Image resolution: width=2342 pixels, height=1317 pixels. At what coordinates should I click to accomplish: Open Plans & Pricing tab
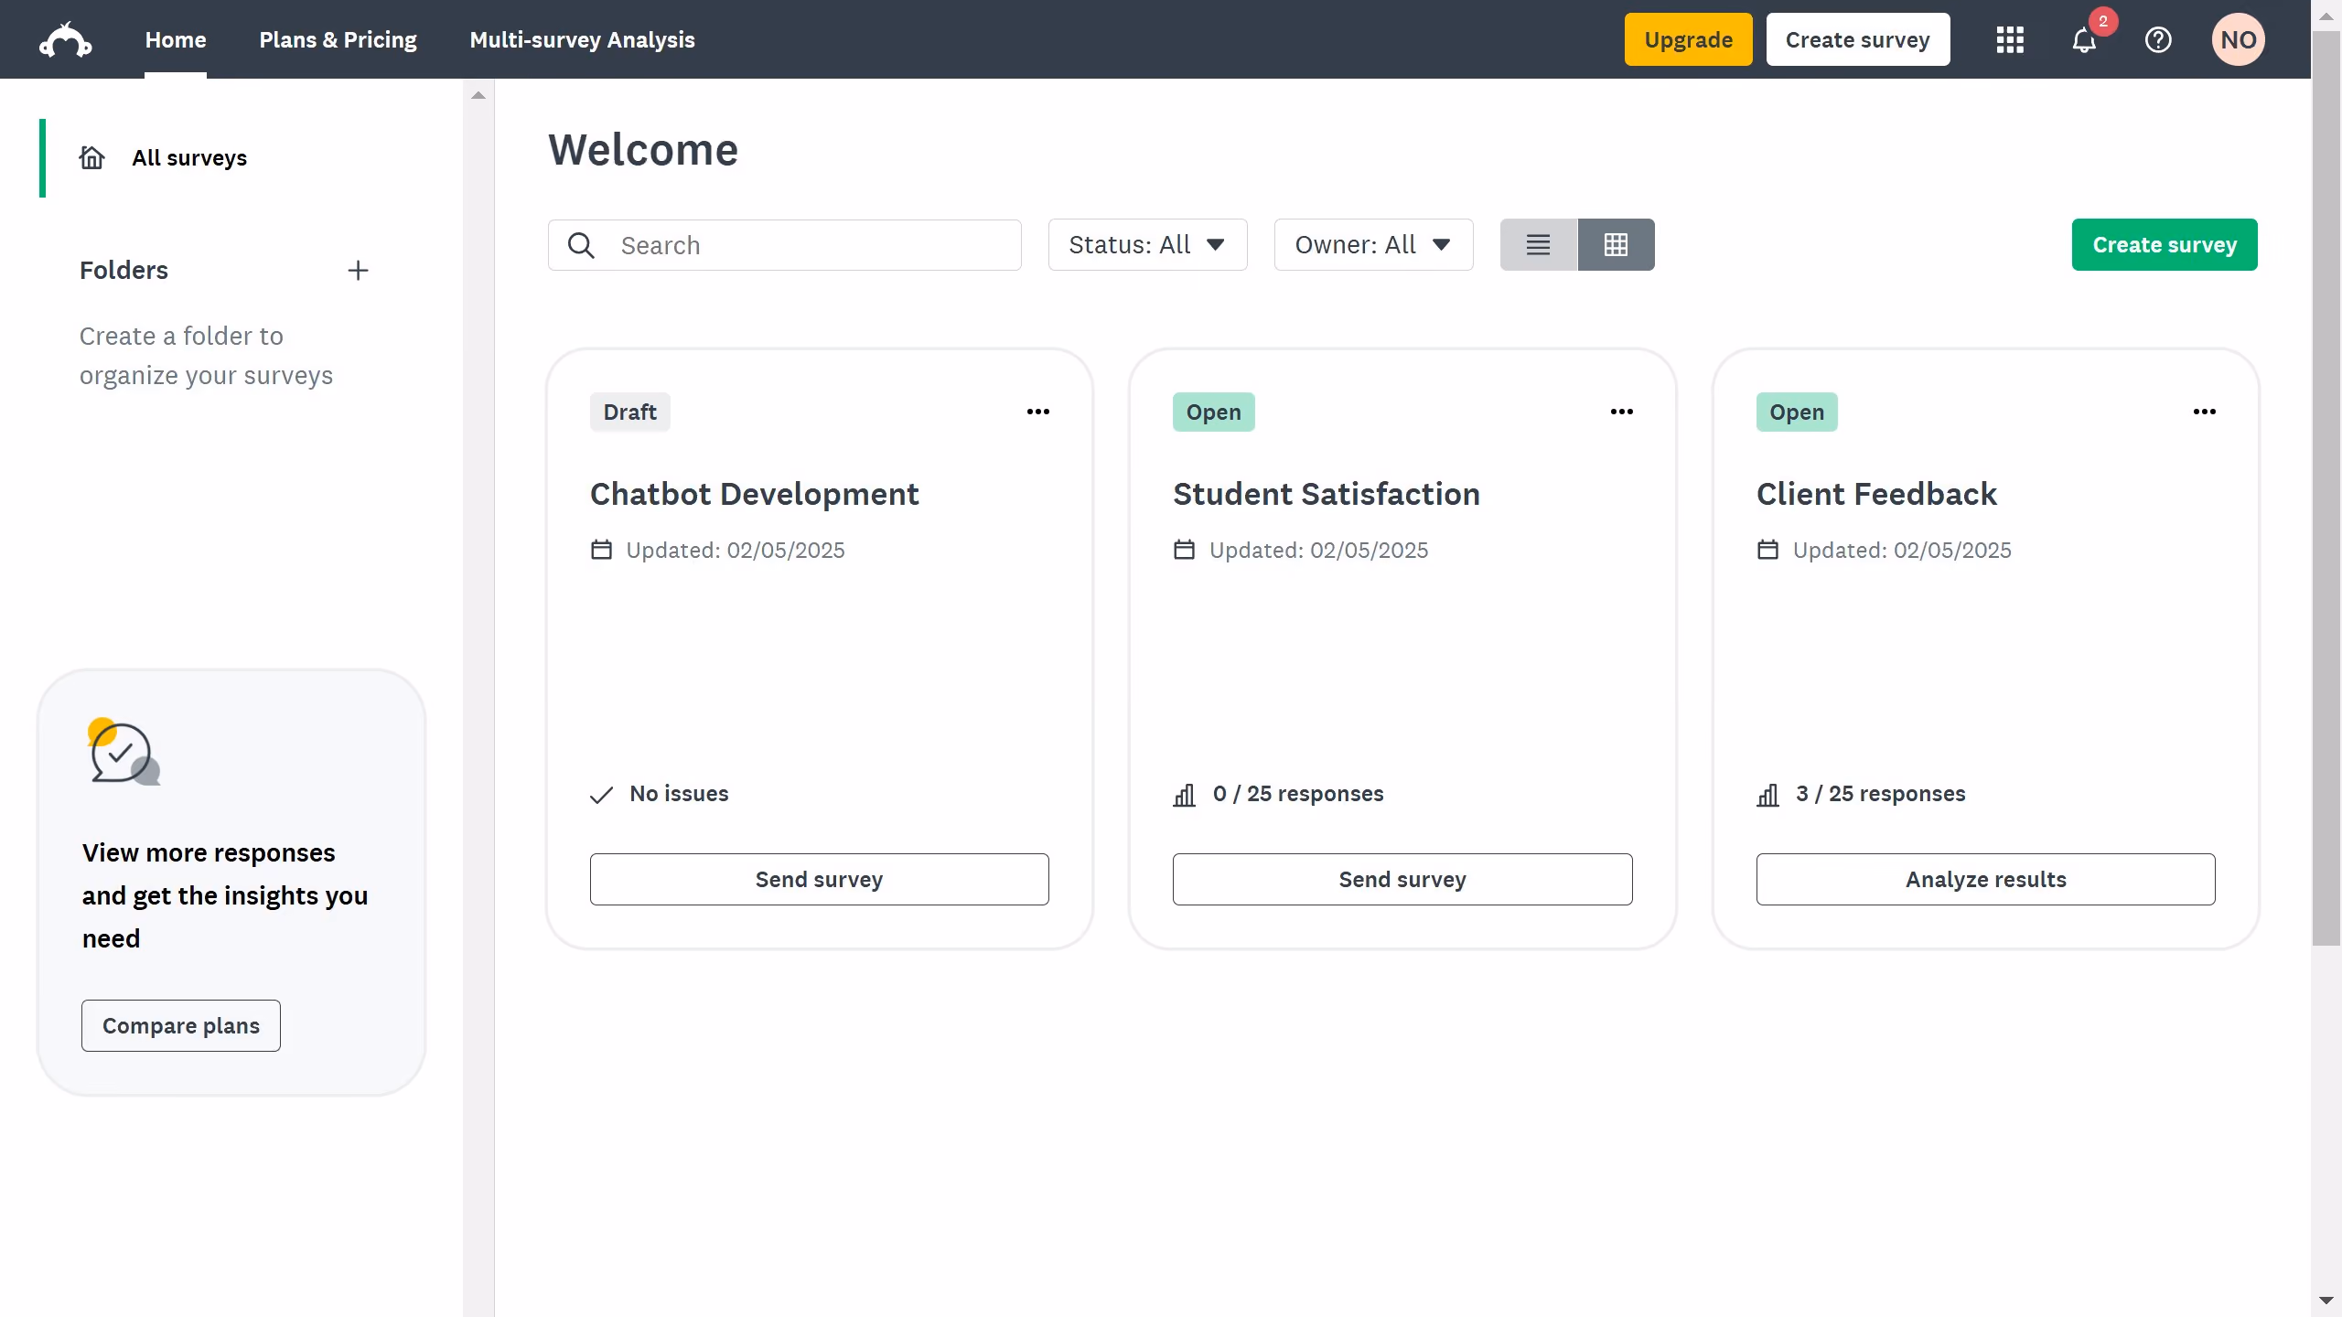[338, 40]
